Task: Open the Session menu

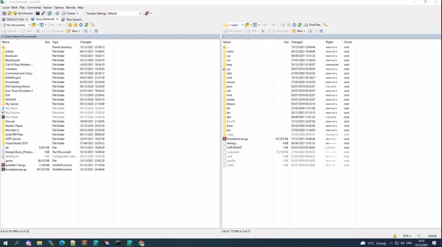Action: click(47, 8)
